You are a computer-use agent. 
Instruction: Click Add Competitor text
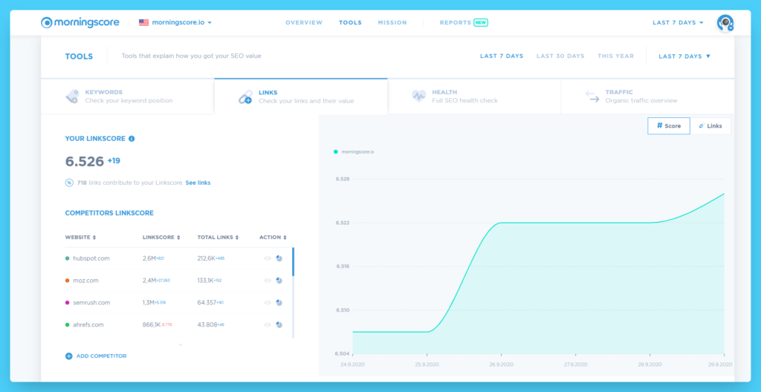coord(101,356)
